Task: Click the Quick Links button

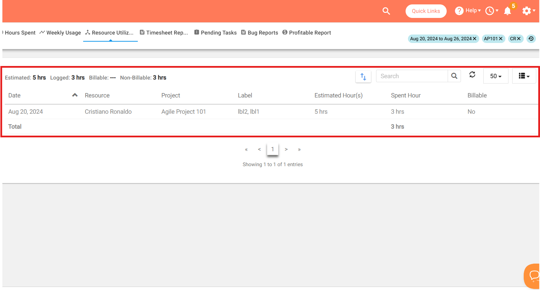Action: click(426, 11)
